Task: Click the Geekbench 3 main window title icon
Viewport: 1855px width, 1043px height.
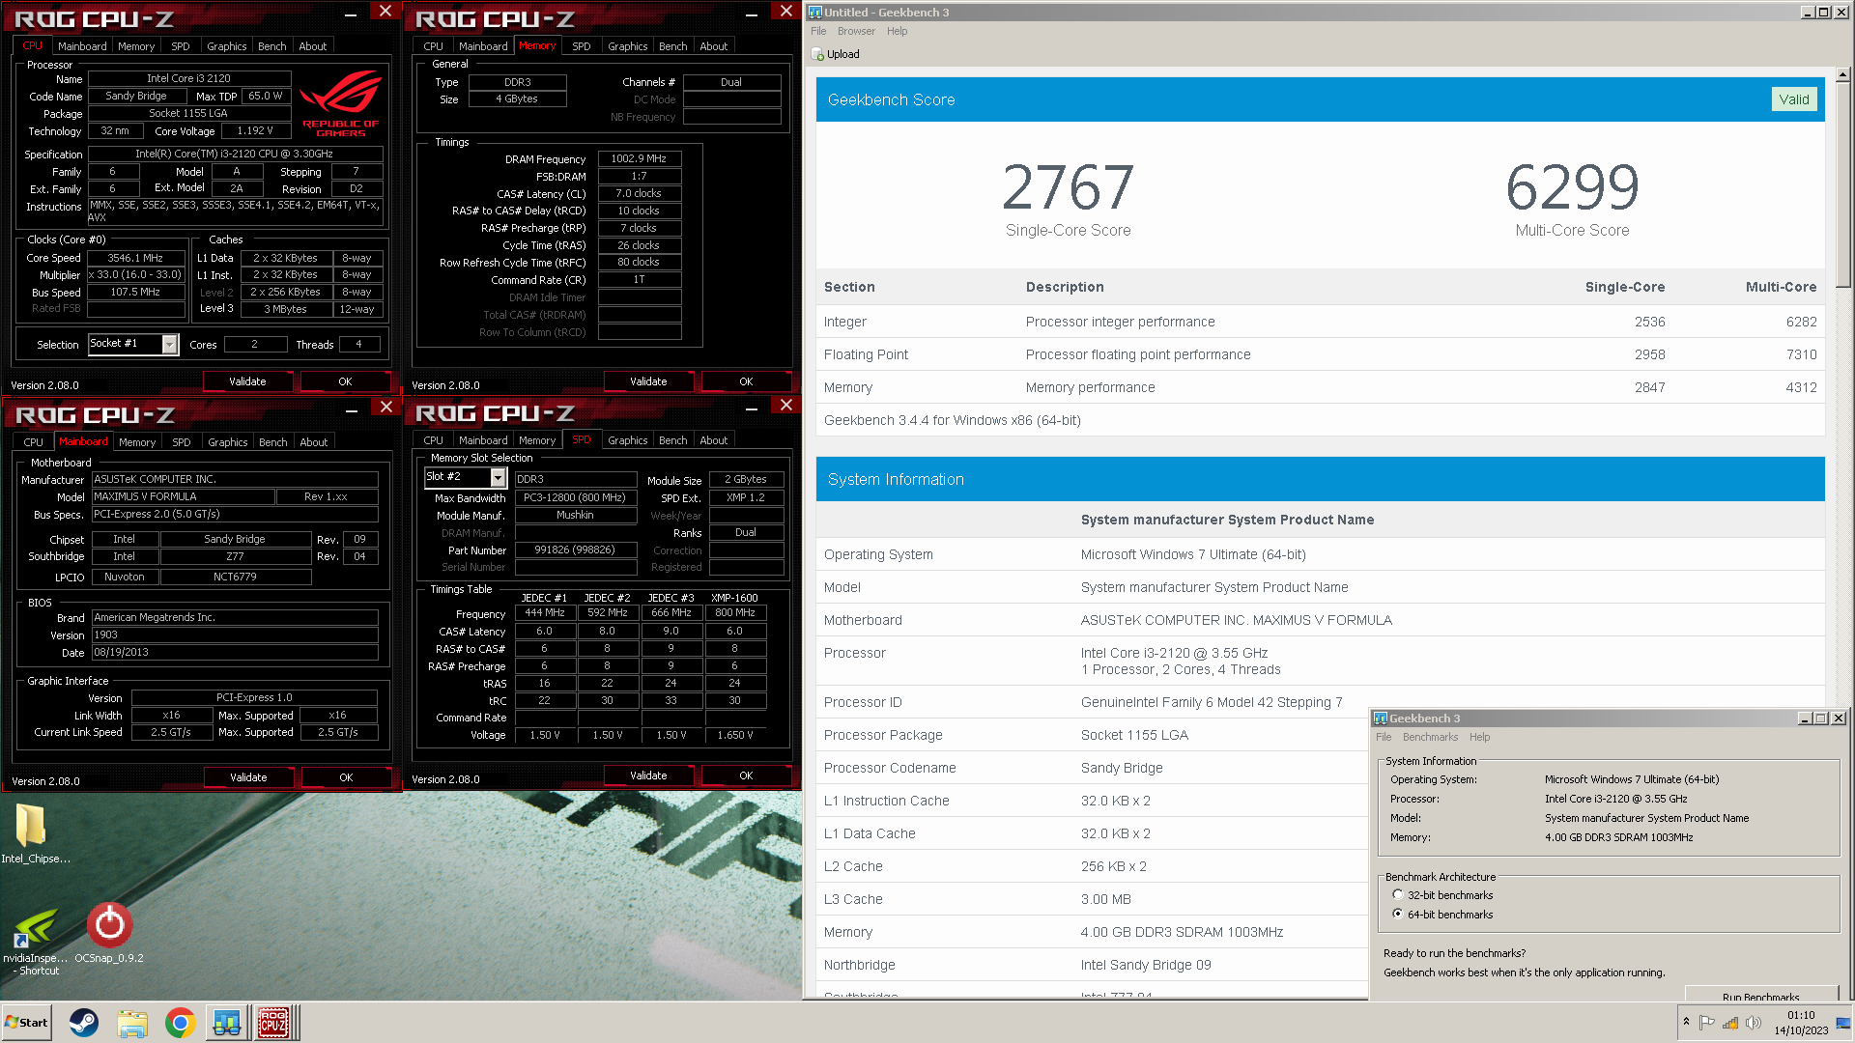Action: [x=815, y=12]
